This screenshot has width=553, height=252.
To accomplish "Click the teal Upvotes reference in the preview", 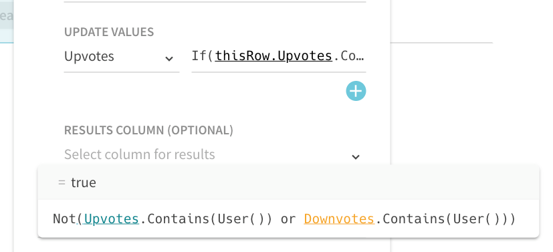I will pos(112,219).
